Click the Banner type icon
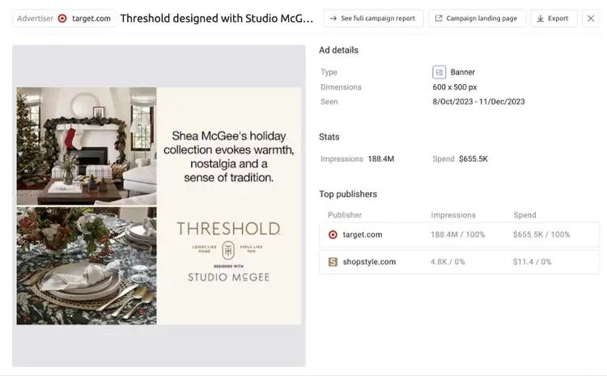 click(x=439, y=72)
